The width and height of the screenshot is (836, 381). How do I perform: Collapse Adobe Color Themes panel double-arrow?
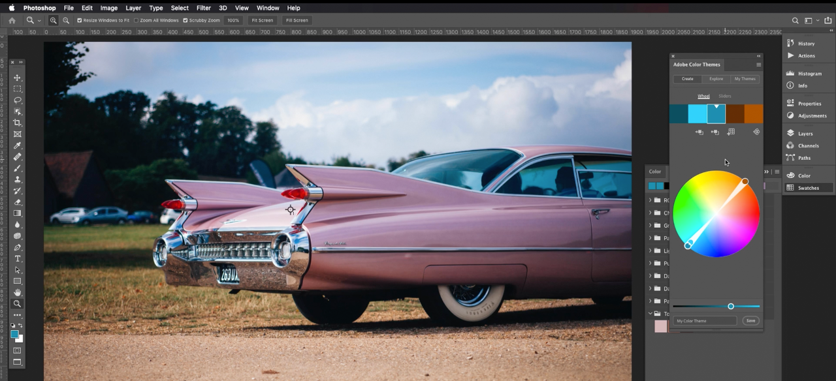pos(759,56)
